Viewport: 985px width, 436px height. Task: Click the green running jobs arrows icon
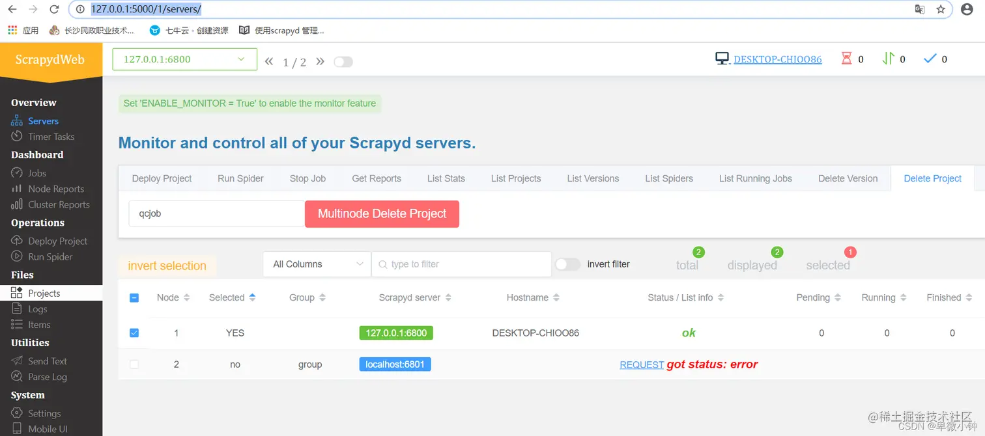pos(888,59)
